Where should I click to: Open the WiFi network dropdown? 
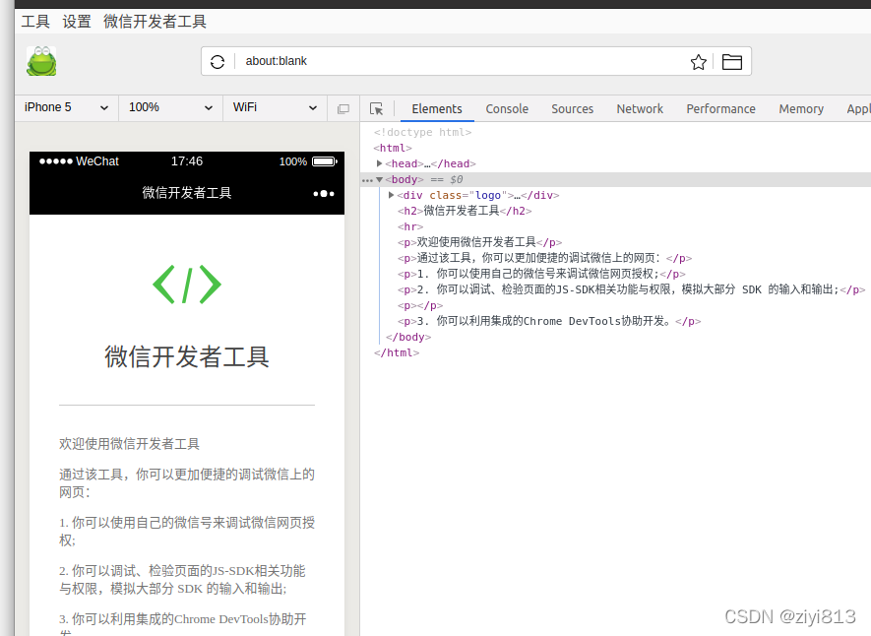click(x=275, y=107)
